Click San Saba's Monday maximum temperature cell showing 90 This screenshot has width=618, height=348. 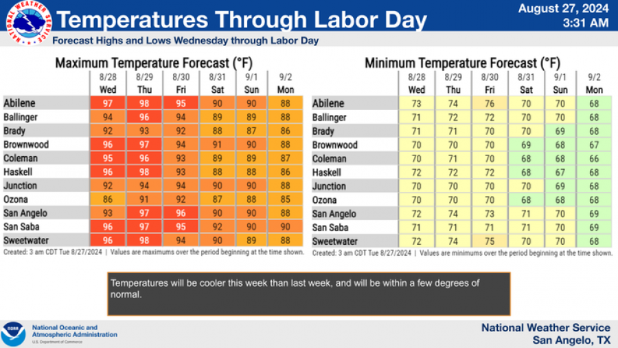pos(286,228)
